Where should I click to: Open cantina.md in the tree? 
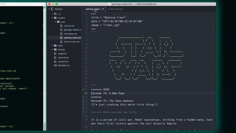pyautogui.click(x=69, y=26)
